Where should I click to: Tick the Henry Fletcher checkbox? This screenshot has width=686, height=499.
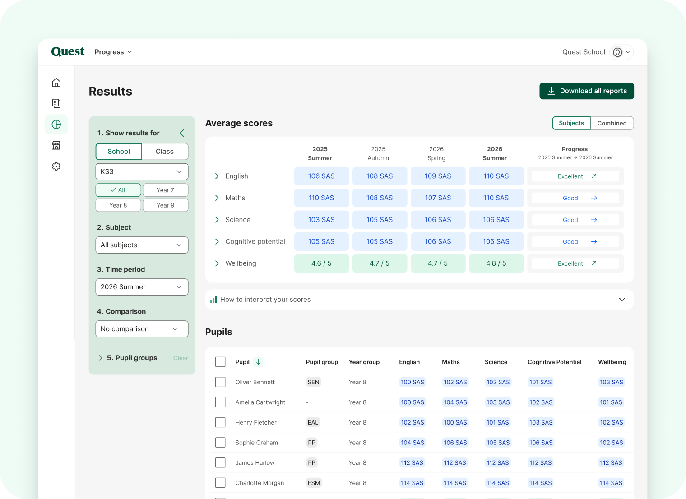220,422
